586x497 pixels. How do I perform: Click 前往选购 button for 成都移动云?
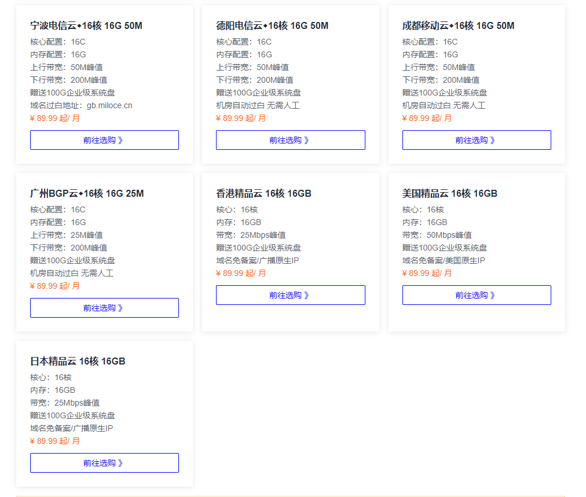(x=476, y=140)
